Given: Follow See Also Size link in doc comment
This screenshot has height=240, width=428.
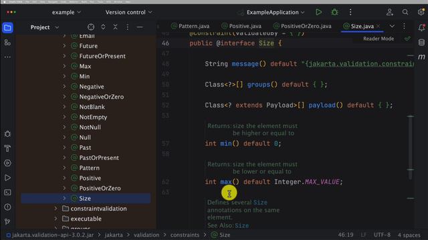Looking at the screenshot, I should 241,225.
